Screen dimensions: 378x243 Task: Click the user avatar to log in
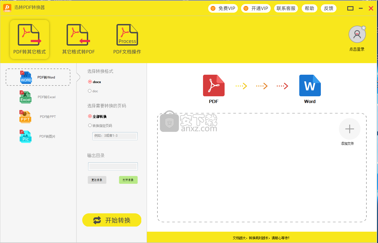point(357,34)
